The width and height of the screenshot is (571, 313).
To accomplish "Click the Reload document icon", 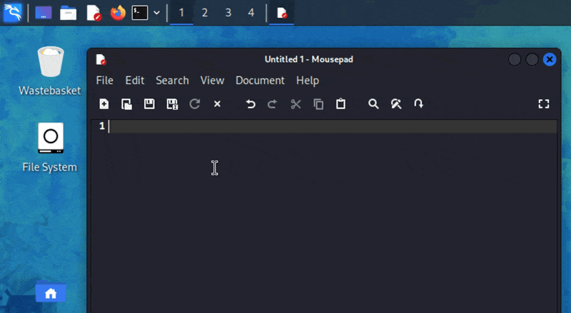I will [x=195, y=104].
